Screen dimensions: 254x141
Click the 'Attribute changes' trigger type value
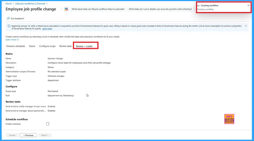coord(56,76)
